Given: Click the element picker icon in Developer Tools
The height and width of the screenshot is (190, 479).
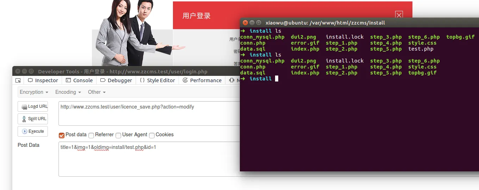Looking at the screenshot, I should 18,80.
